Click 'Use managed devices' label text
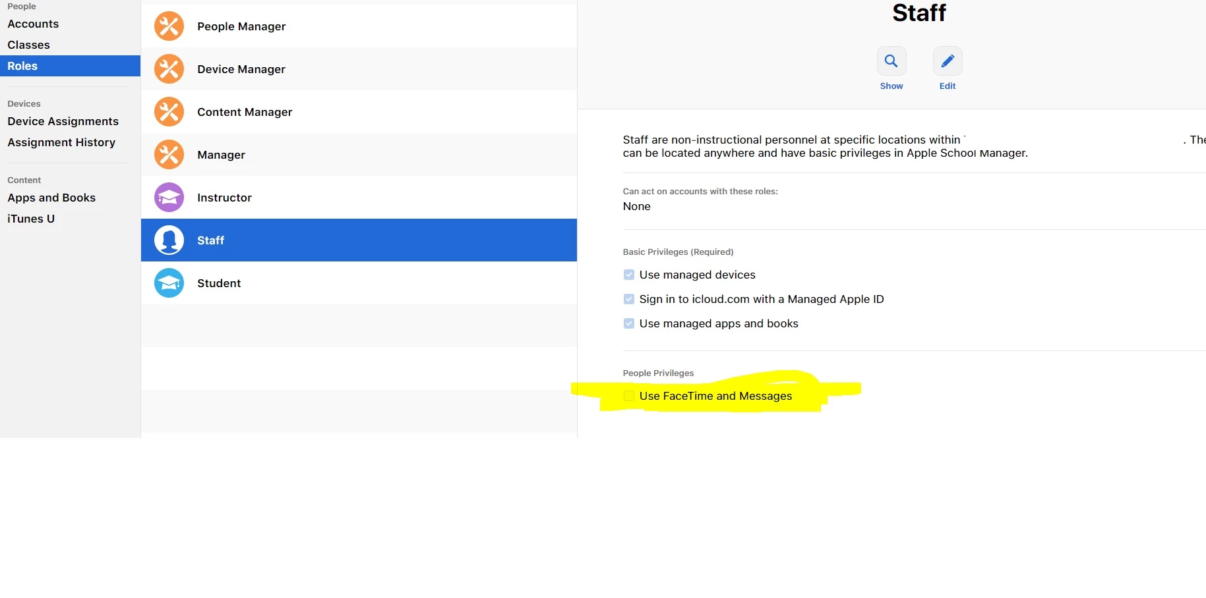This screenshot has width=1206, height=598. [x=697, y=275]
